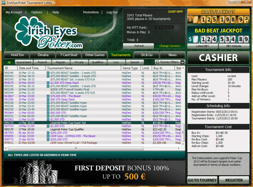The width and height of the screenshot is (253, 187).
Task: Open the 7 Card Stud tab
Action: 69,55
